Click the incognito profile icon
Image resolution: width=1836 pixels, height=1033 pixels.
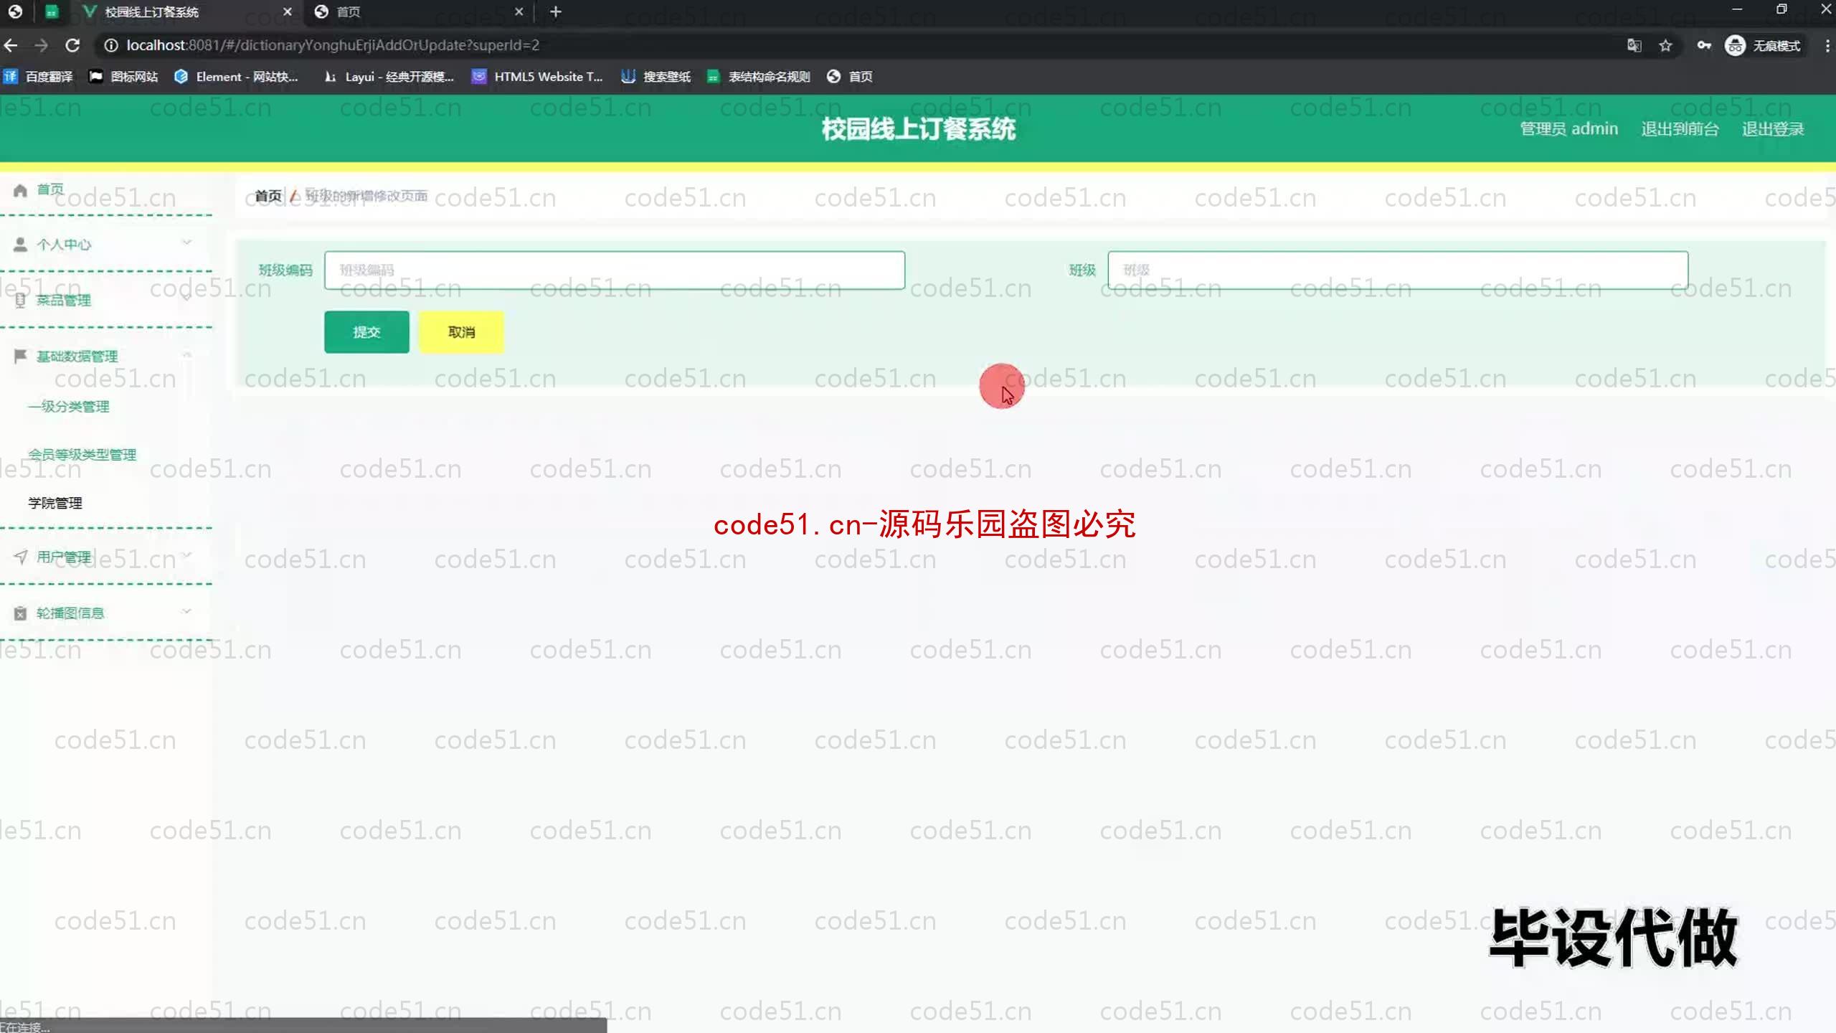click(x=1735, y=45)
